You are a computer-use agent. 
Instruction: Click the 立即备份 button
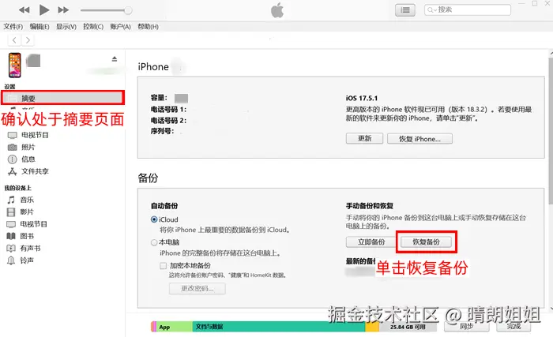coord(371,242)
